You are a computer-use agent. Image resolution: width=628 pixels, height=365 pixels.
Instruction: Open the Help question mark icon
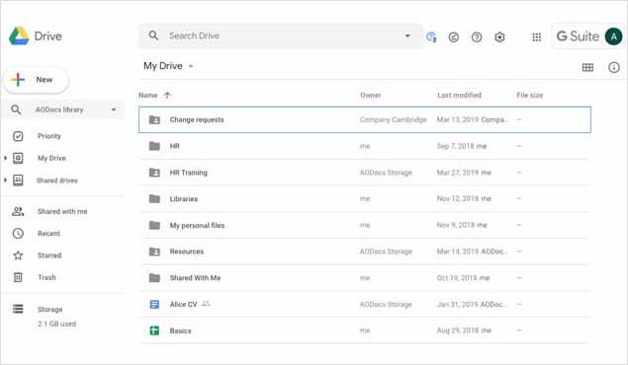477,37
